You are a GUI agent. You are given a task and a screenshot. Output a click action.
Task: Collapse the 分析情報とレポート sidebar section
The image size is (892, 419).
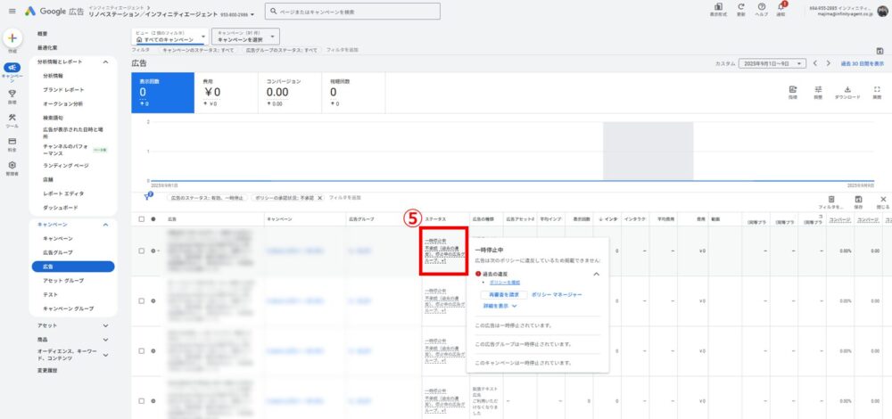click(106, 62)
